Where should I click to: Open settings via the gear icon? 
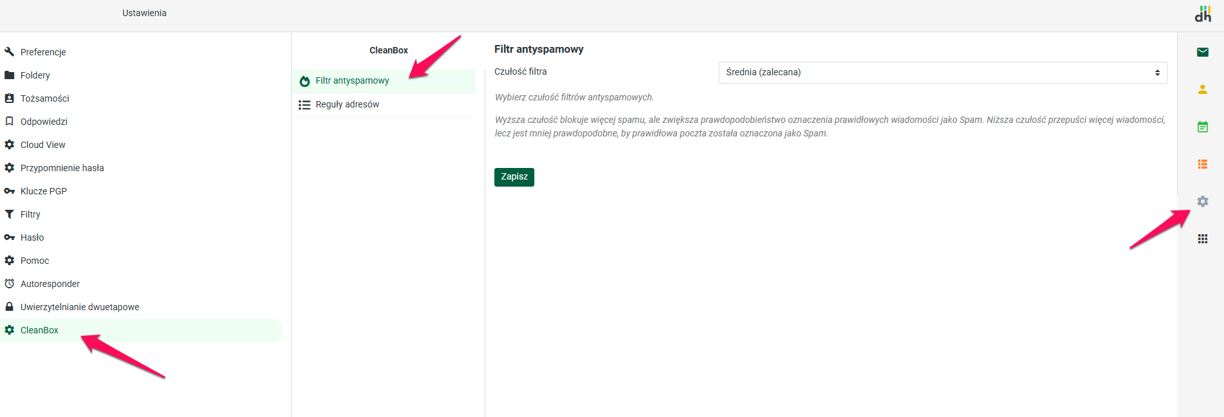[x=1202, y=201]
